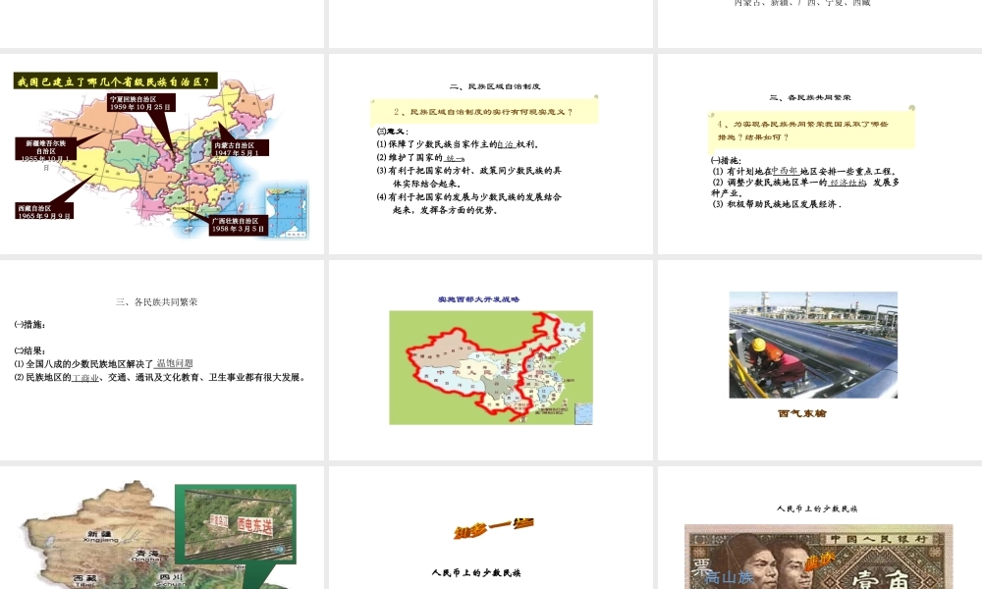Select the 西电东送 terrain map slide

tap(162, 528)
